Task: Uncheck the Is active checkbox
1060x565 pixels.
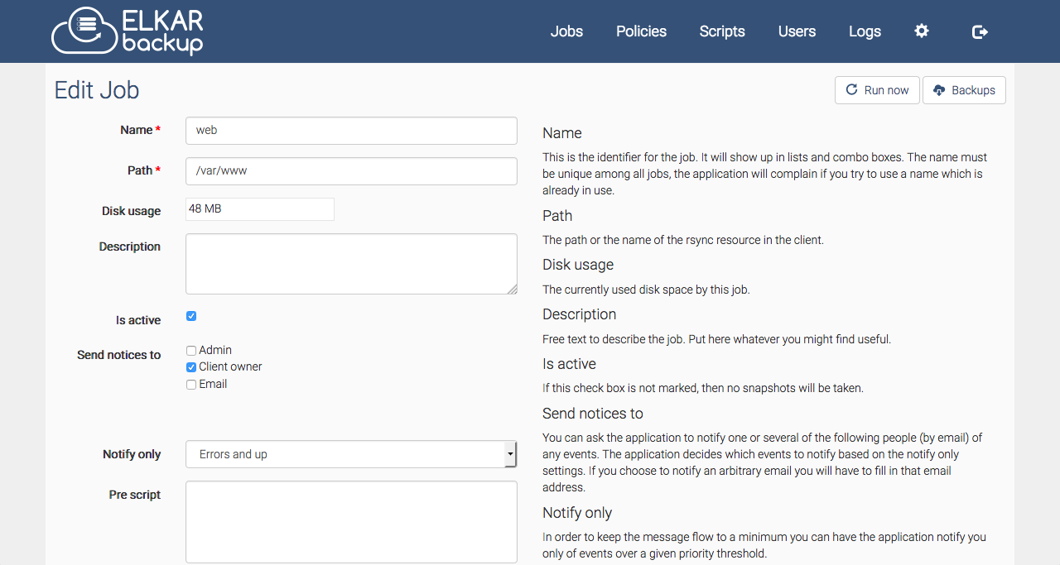Action: (191, 316)
